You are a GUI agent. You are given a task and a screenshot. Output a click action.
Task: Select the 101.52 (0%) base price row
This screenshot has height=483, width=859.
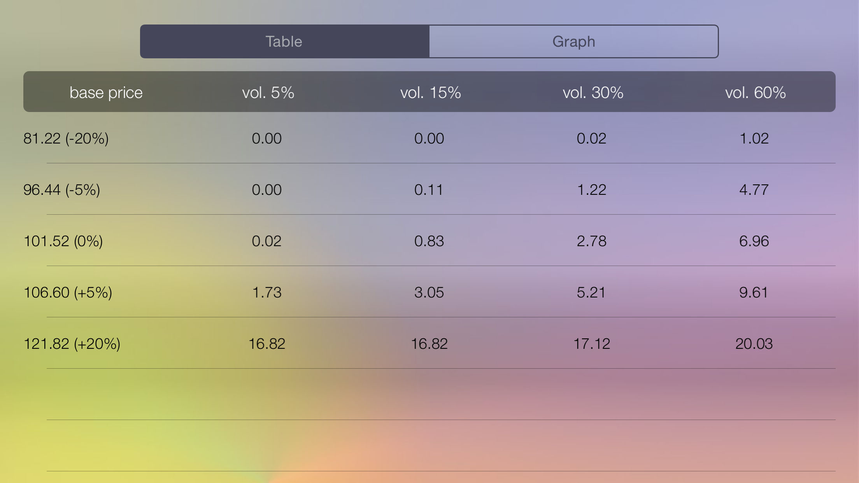coord(63,241)
